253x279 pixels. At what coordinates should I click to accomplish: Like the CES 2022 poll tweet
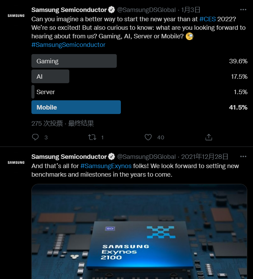tap(148, 137)
